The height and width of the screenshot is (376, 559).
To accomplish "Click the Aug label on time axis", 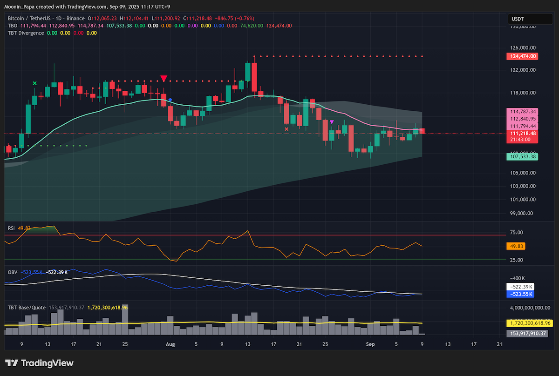I will (x=170, y=344).
